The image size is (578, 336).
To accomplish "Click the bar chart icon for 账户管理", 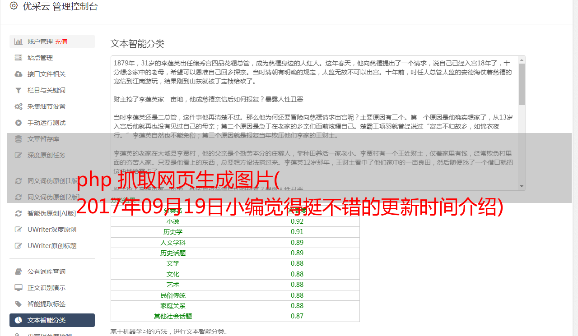I will (x=18, y=41).
